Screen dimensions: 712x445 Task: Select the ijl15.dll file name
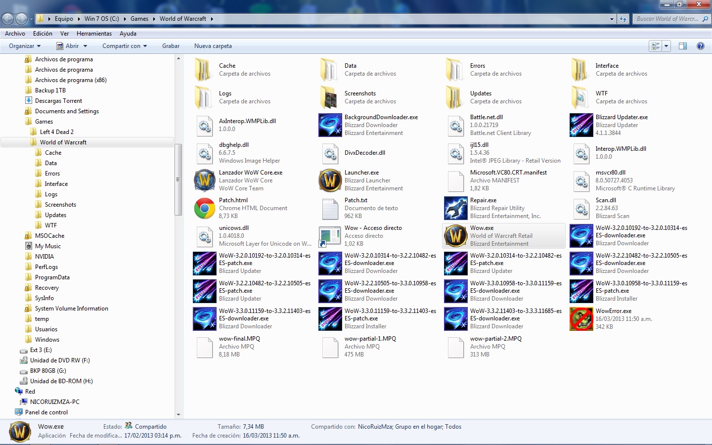pos(479,145)
